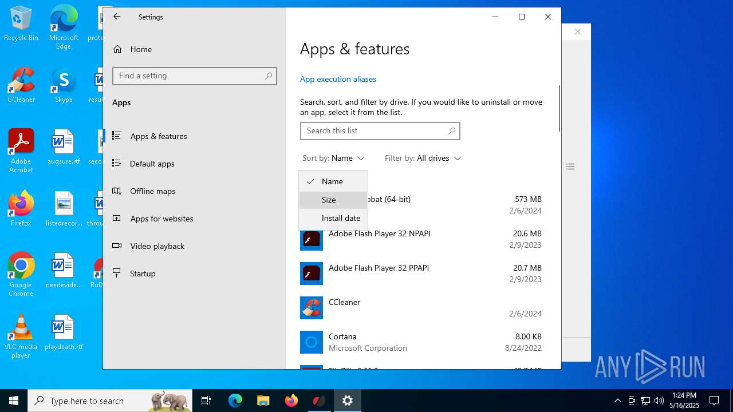
Task: Click the Startup sidebar icon
Action: (x=117, y=273)
